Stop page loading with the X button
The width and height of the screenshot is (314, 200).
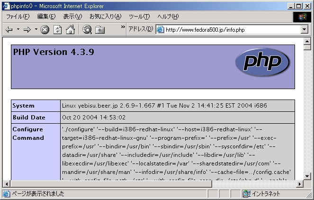(45, 30)
